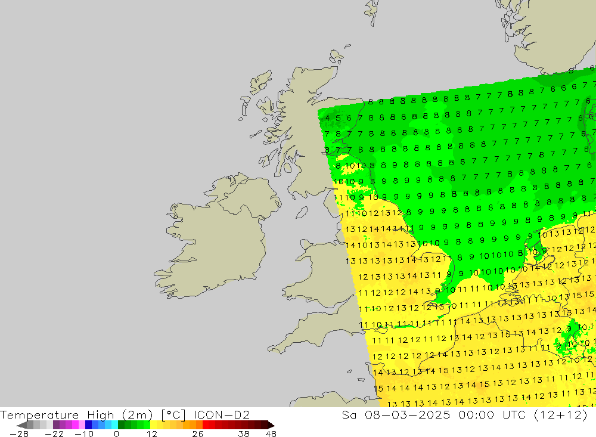Click the '-10' legend value
596x437 pixels.
pos(83,433)
